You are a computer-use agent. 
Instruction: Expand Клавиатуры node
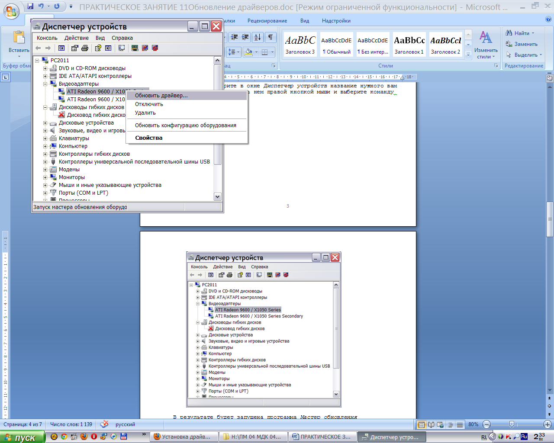[45, 138]
